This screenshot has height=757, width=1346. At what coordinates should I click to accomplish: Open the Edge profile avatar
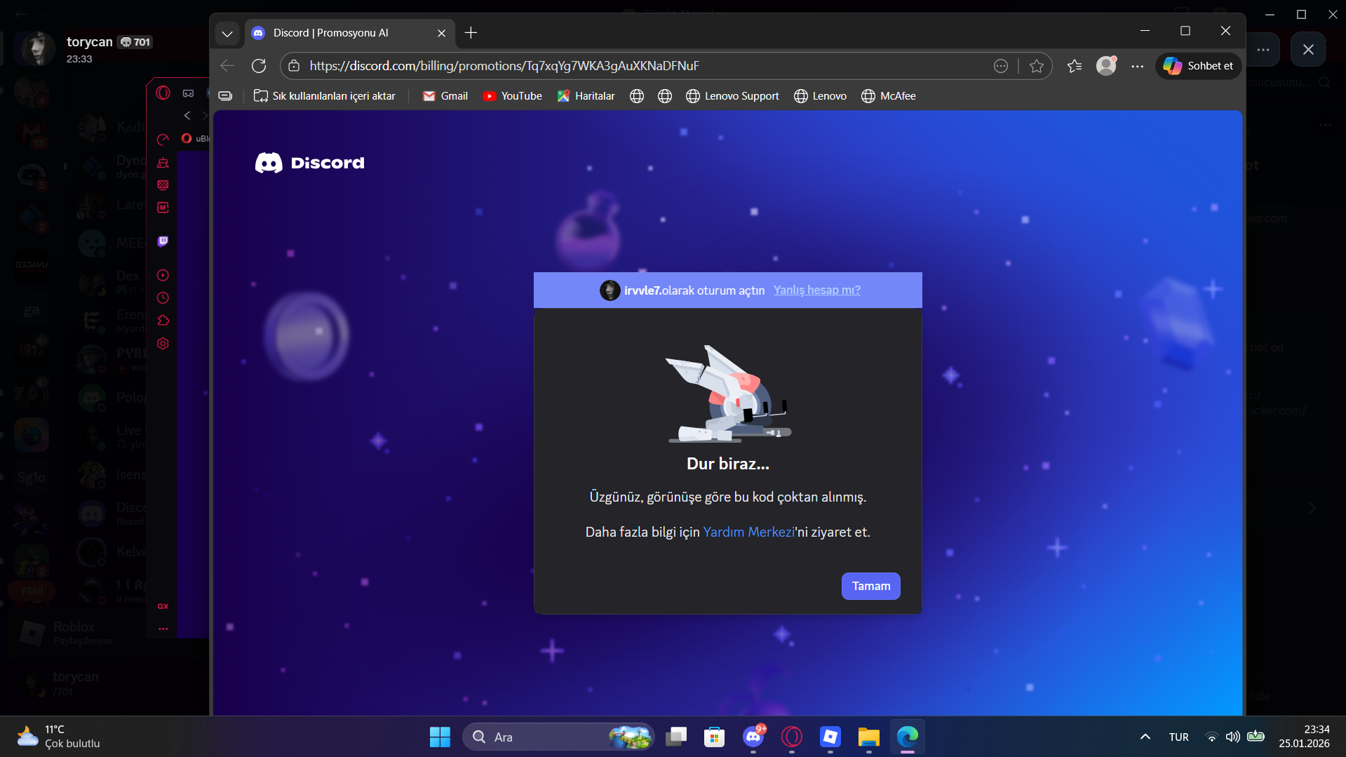click(1106, 66)
